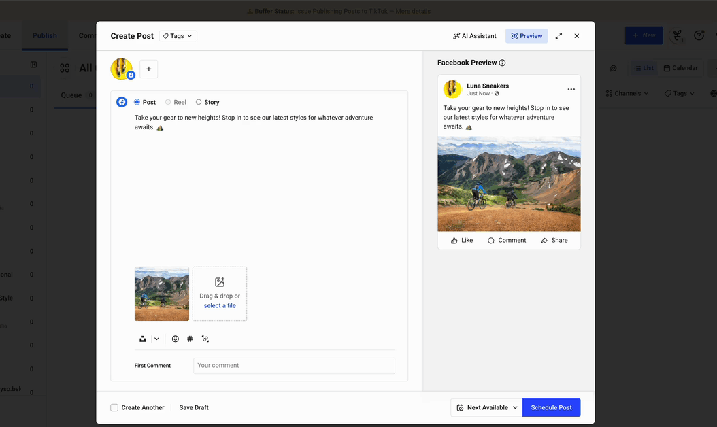Select the Story post type
The width and height of the screenshot is (717, 427).
[198, 101]
